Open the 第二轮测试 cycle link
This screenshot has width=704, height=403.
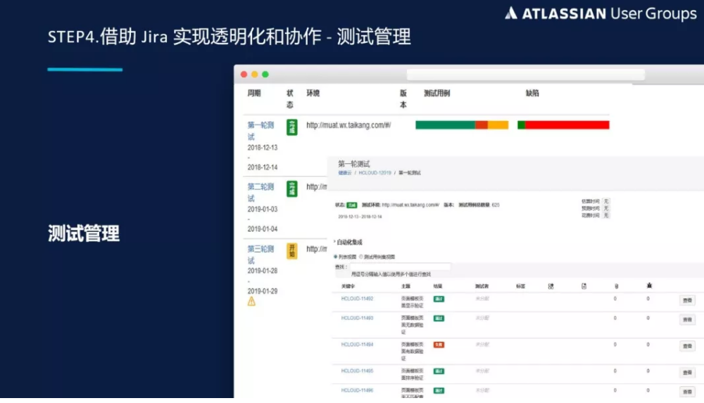point(260,192)
